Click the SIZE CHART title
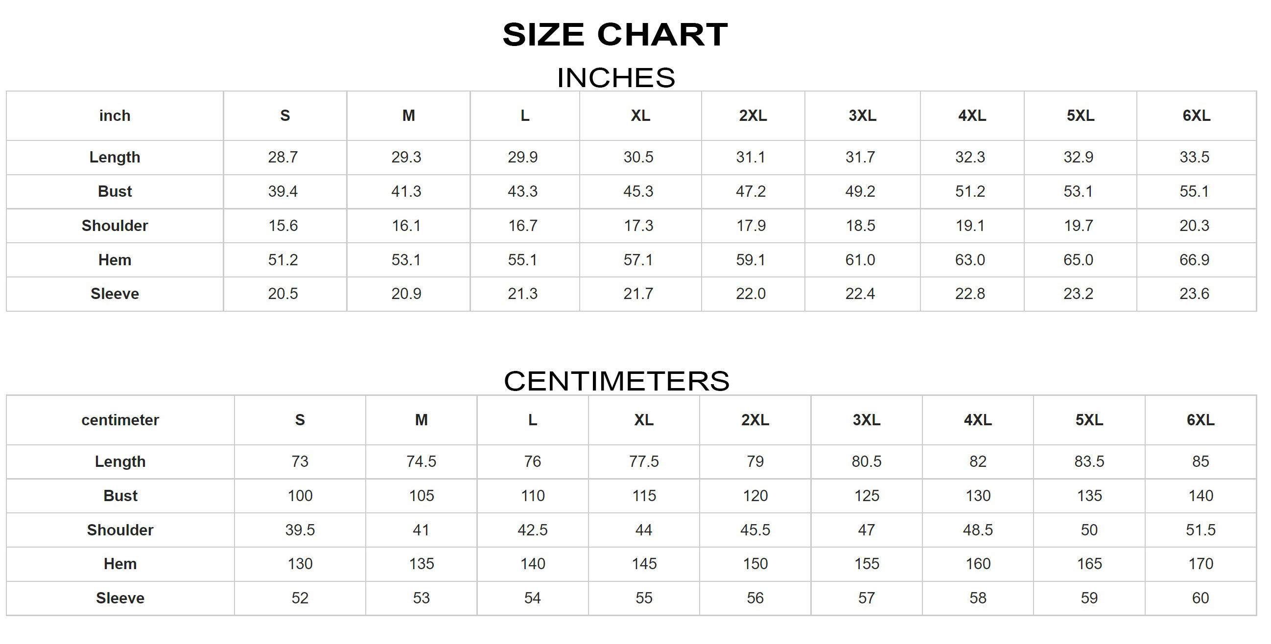The height and width of the screenshot is (644, 1271). (615, 35)
